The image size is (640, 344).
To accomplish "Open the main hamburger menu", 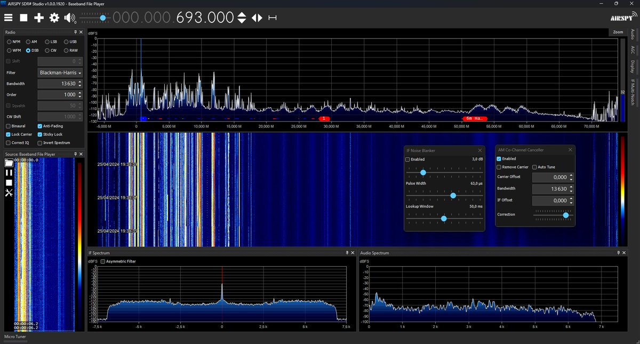I will (8, 18).
